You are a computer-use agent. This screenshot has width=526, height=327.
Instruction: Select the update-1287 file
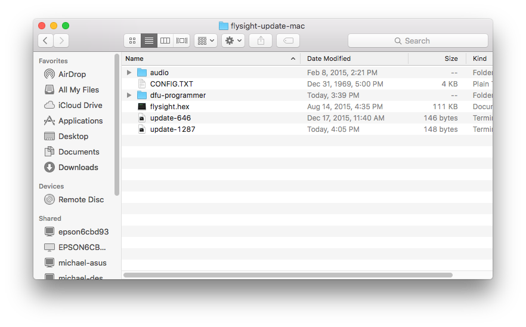(x=172, y=129)
